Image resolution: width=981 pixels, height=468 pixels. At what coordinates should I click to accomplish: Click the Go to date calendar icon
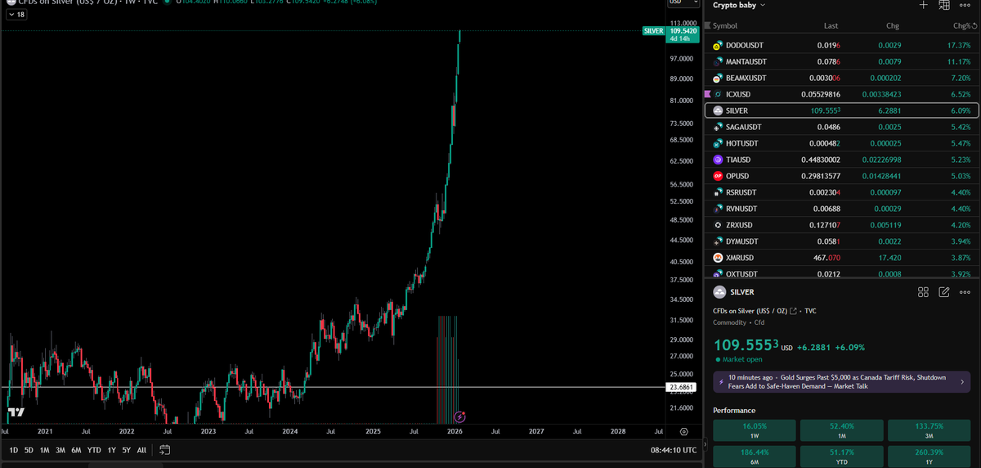[x=164, y=450]
